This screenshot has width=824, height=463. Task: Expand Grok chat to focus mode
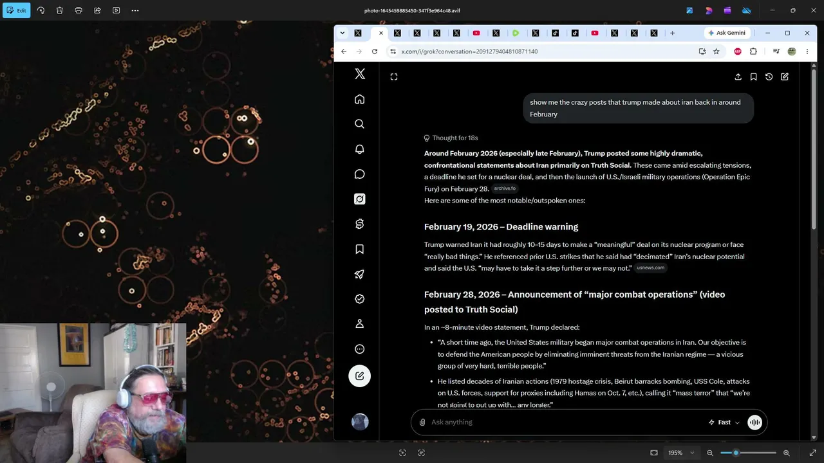click(394, 77)
